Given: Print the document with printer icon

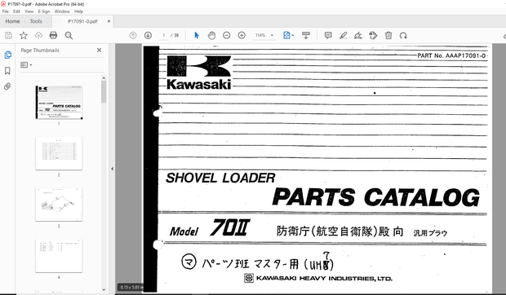Looking at the screenshot, I should point(53,35).
